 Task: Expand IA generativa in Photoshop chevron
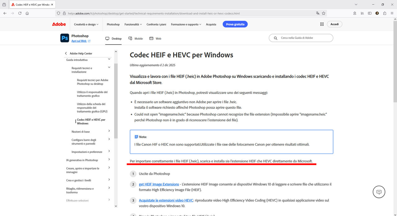click(x=109, y=159)
